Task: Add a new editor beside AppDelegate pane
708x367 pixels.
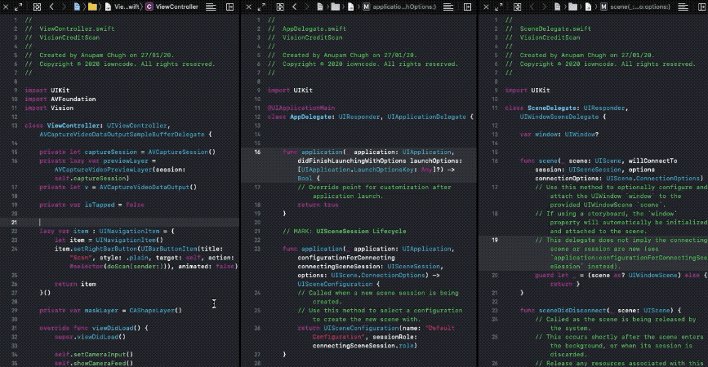Action: point(467,6)
